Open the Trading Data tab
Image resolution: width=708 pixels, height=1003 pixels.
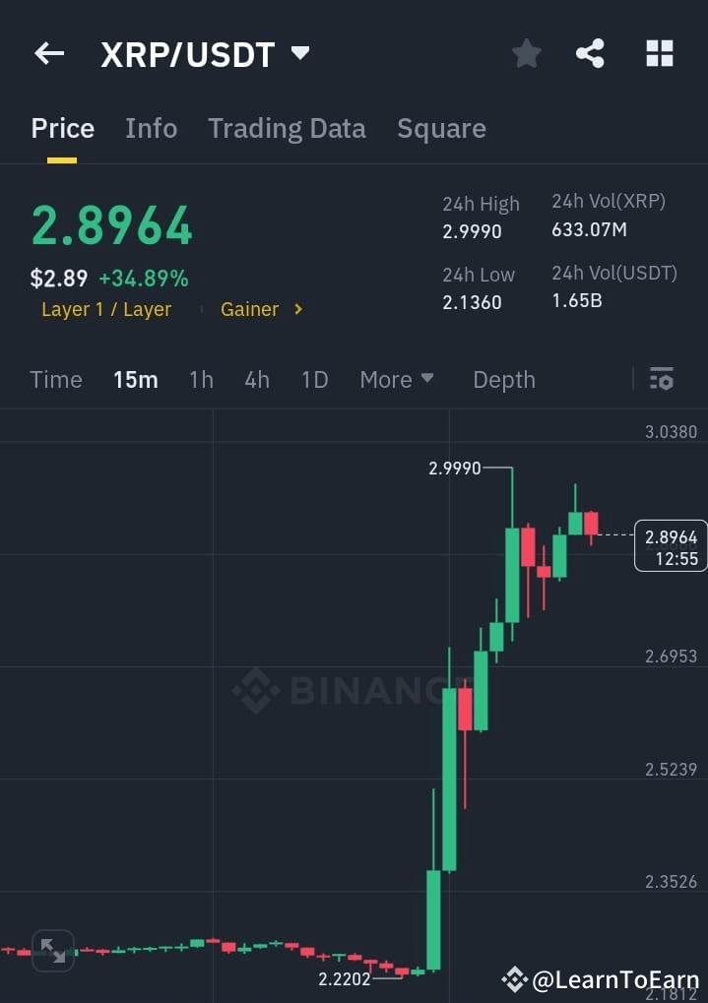point(287,128)
